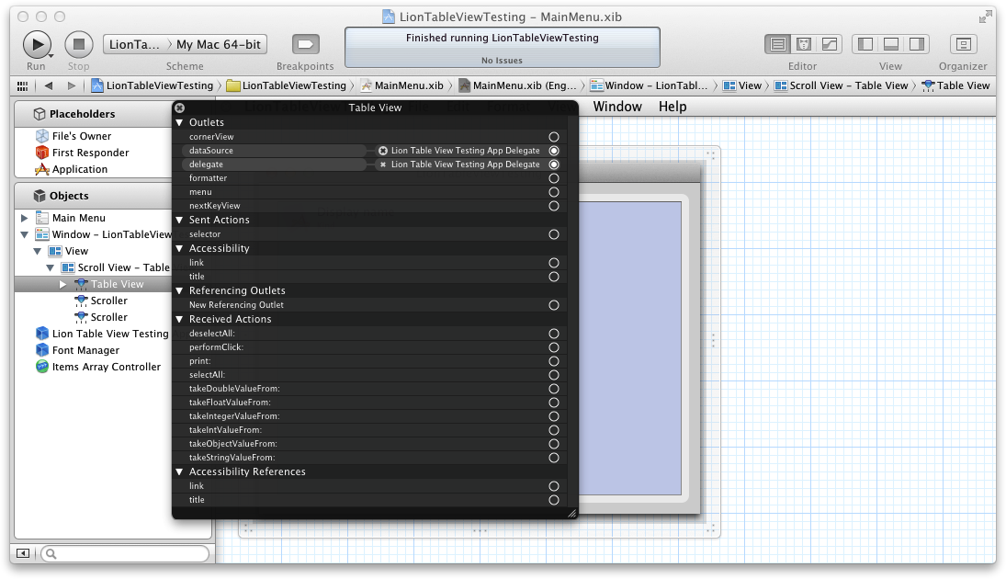
Task: Remove the delegate connection
Action: (x=383, y=165)
